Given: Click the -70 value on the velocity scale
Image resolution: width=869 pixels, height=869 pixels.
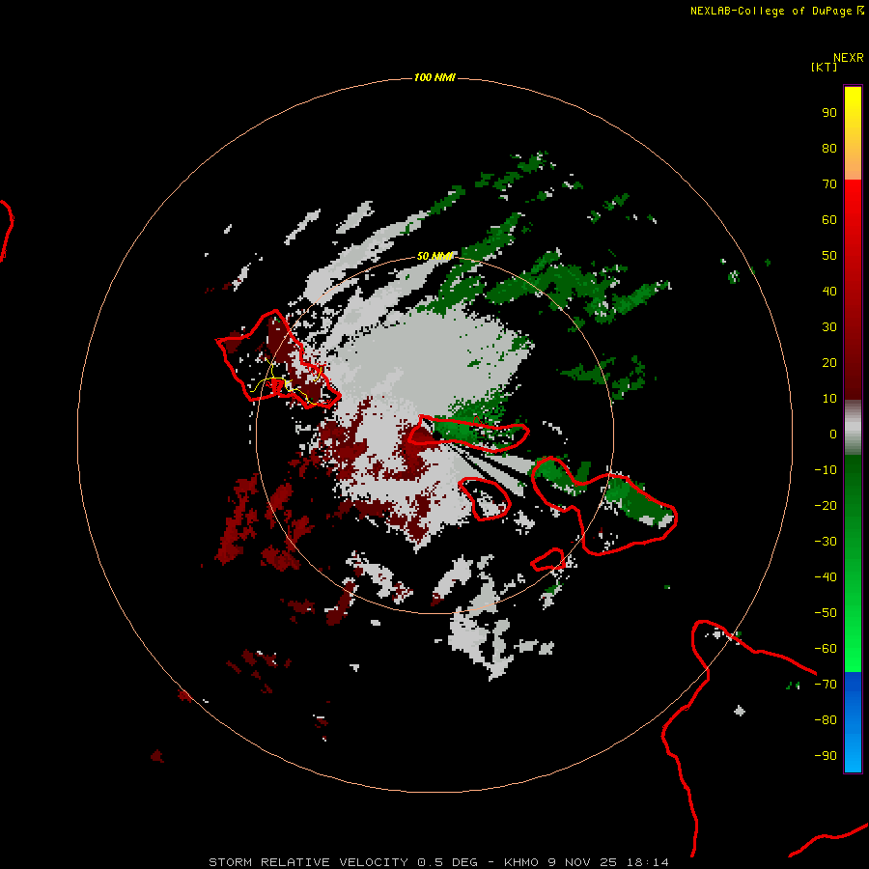Looking at the screenshot, I should click(x=826, y=685).
